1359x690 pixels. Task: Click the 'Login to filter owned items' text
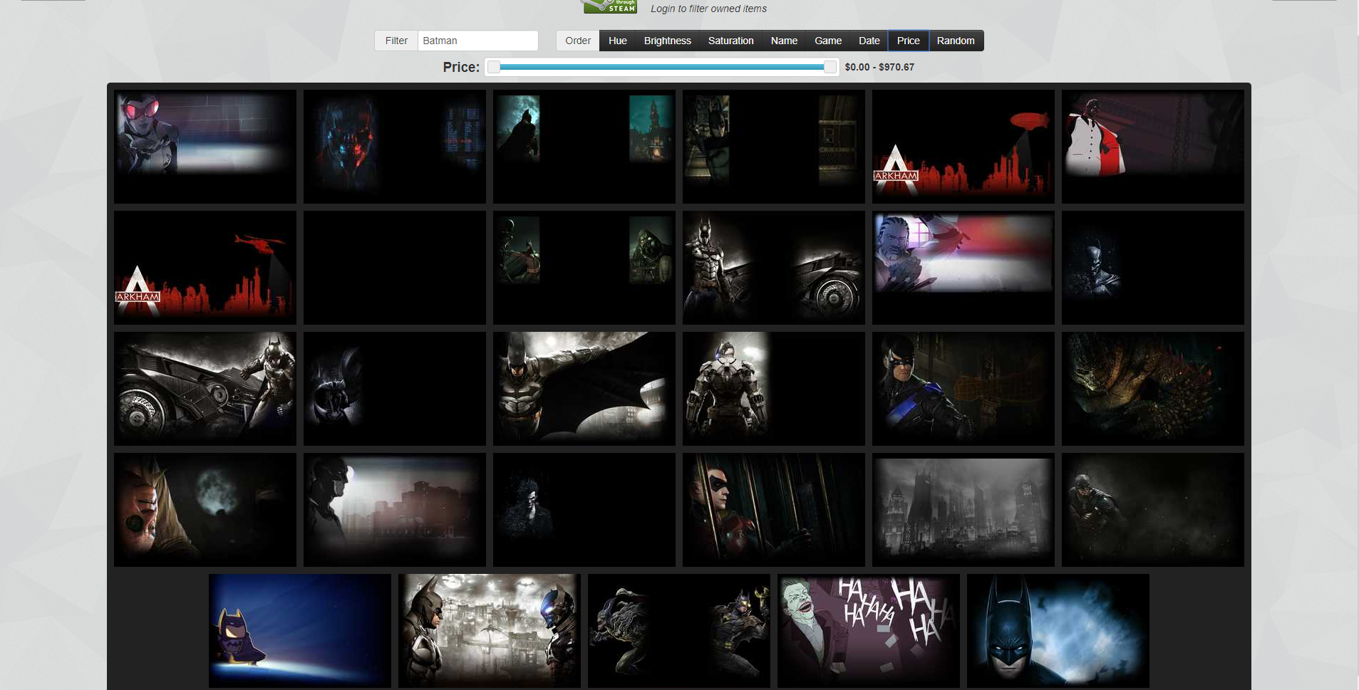tap(708, 9)
